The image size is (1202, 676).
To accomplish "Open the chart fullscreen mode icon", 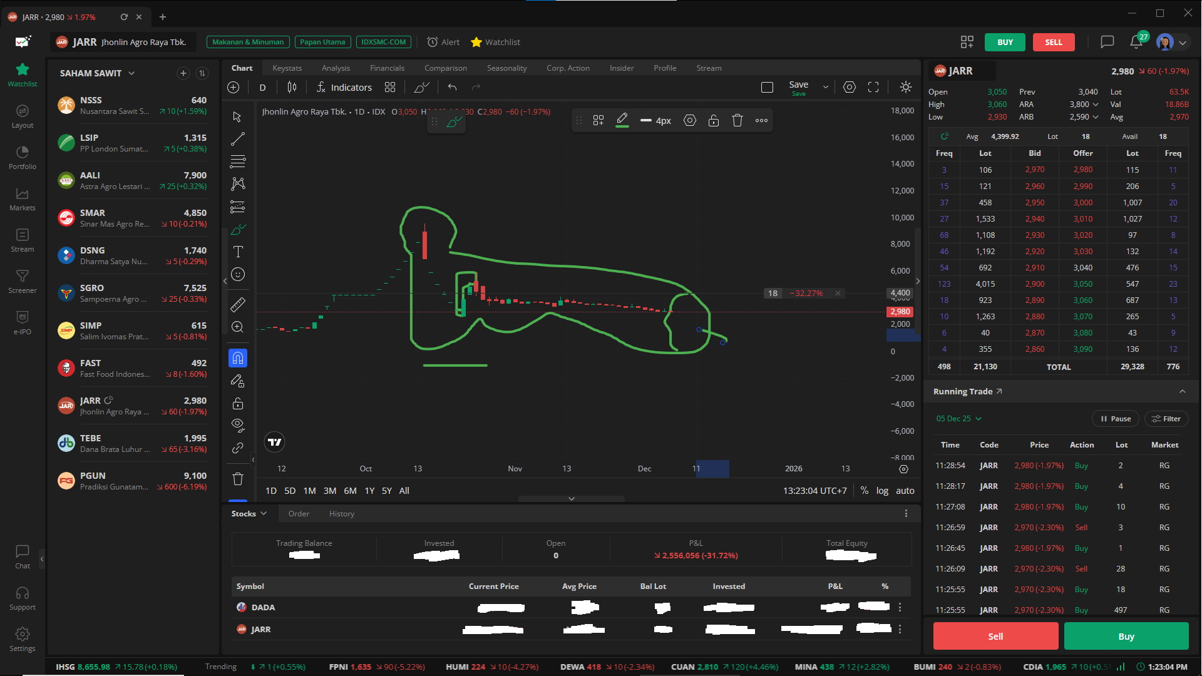I will pyautogui.click(x=873, y=88).
